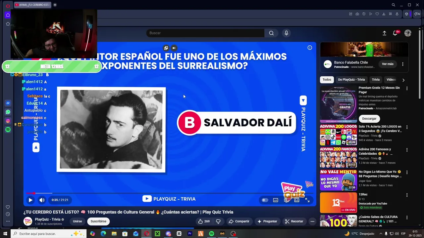
Task: Open a new browser tab with plus
Action: (x=55, y=5)
